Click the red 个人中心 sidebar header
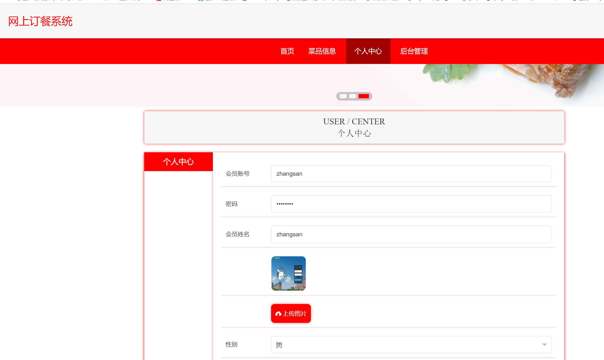Image resolution: width=604 pixels, height=360 pixels. coord(178,161)
